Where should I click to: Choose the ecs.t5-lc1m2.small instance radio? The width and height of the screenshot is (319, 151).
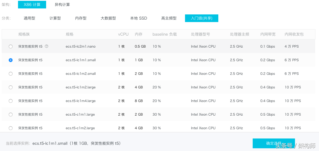coord(11,74)
